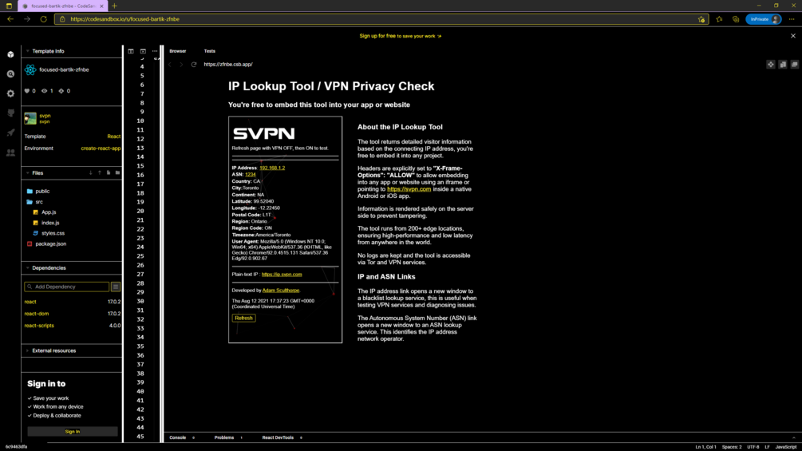
Task: Open the Console panel tab
Action: [178, 437]
